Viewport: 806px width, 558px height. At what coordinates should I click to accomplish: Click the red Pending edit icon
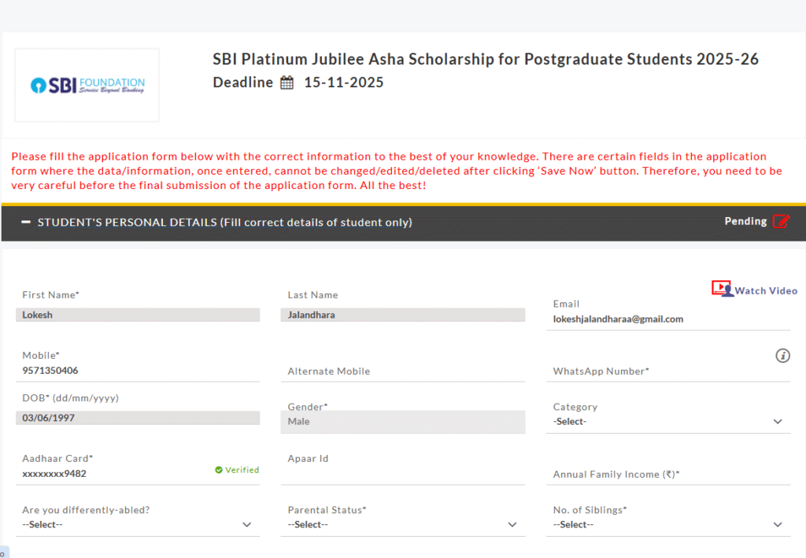[781, 221]
